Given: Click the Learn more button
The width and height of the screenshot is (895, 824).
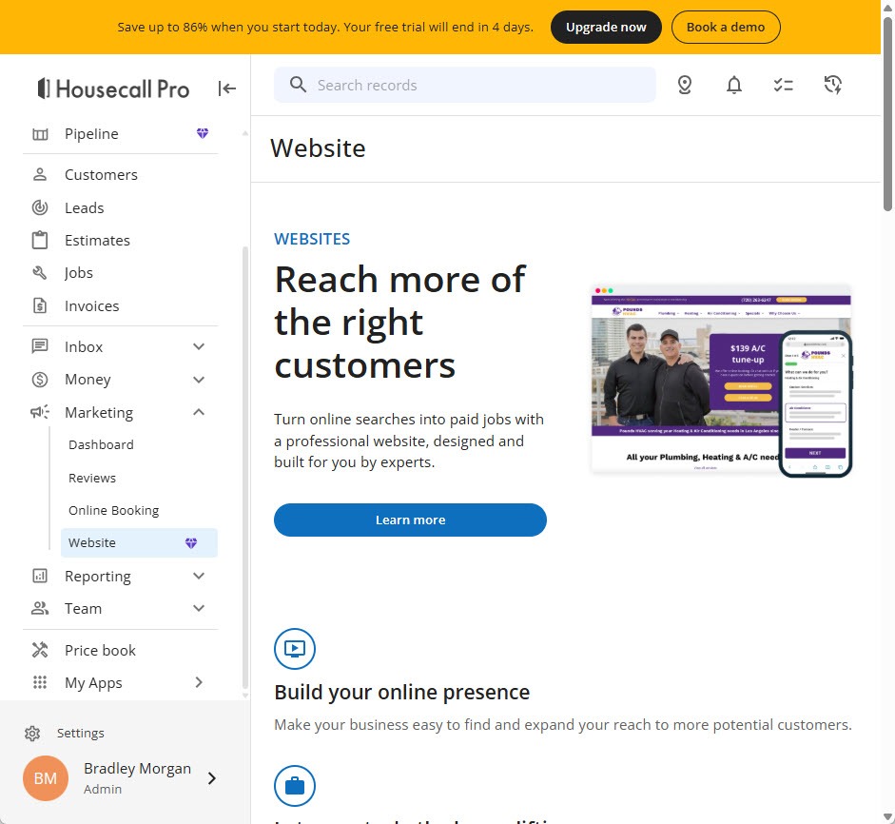Looking at the screenshot, I should click(x=410, y=520).
